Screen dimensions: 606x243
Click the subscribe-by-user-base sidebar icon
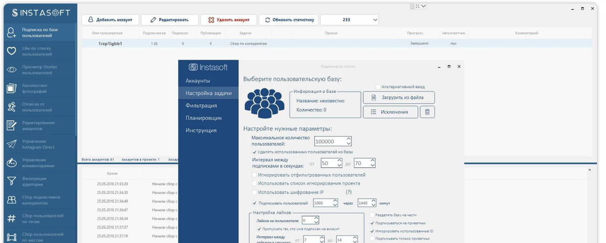pyautogui.click(x=11, y=33)
